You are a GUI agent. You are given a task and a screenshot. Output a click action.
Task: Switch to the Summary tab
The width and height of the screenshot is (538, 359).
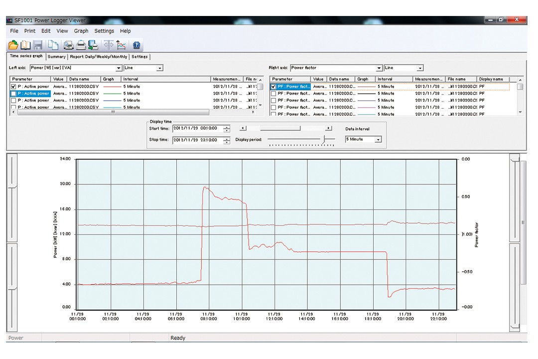(57, 57)
